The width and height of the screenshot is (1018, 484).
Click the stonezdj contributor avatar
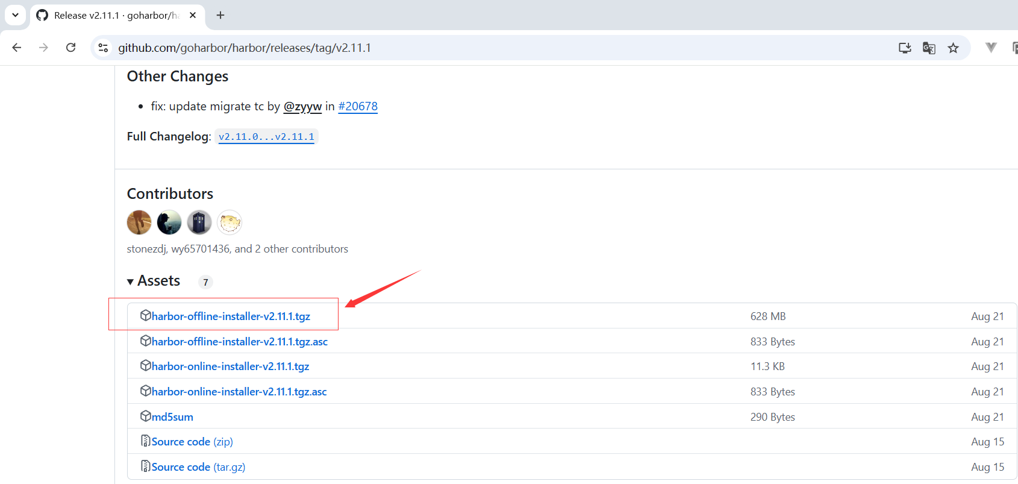[139, 222]
